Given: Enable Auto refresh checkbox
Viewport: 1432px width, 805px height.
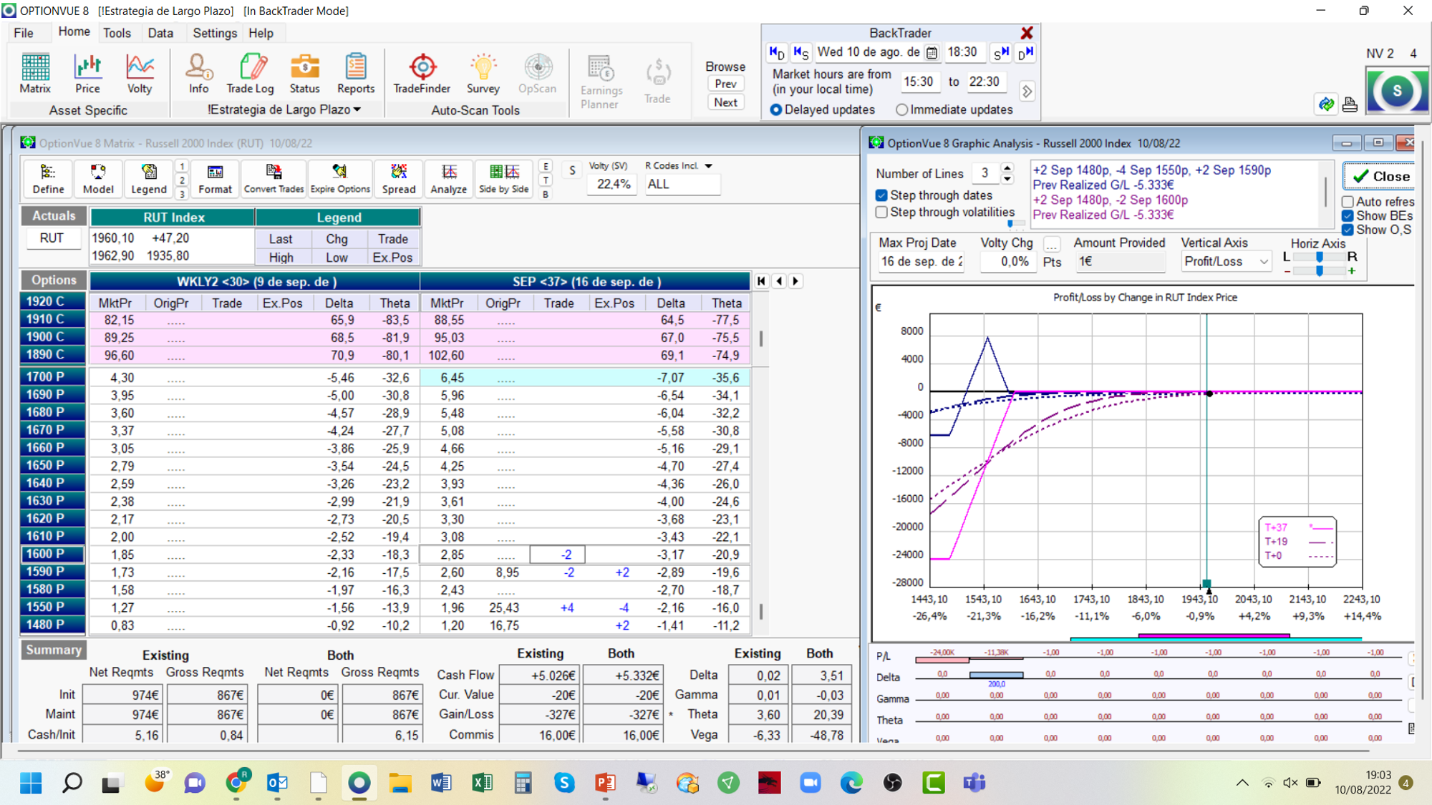Looking at the screenshot, I should click(1348, 202).
